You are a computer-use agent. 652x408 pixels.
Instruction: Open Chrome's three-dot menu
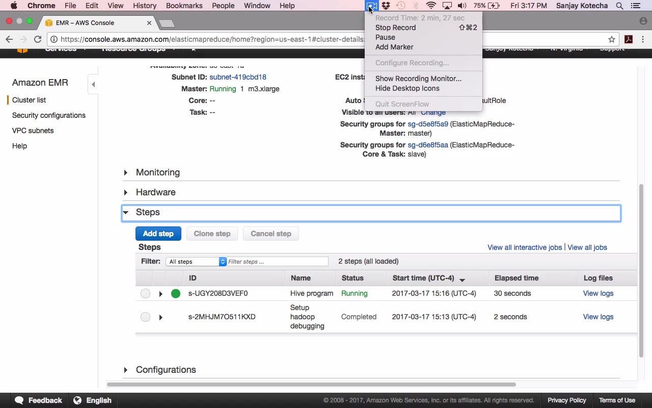pos(643,39)
